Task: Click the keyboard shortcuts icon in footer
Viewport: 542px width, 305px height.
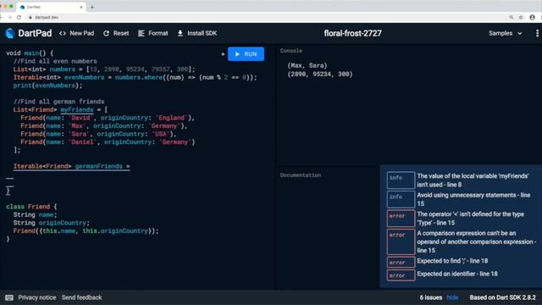Action: click(9, 297)
